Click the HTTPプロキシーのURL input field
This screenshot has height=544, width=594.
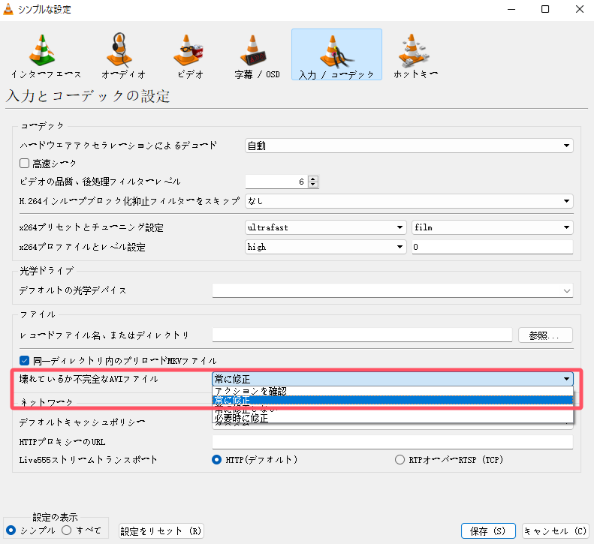pos(393,442)
